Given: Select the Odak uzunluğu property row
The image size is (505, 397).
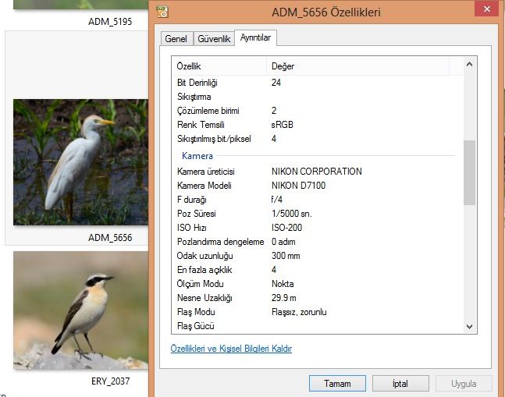Looking at the screenshot, I should (x=204, y=256).
